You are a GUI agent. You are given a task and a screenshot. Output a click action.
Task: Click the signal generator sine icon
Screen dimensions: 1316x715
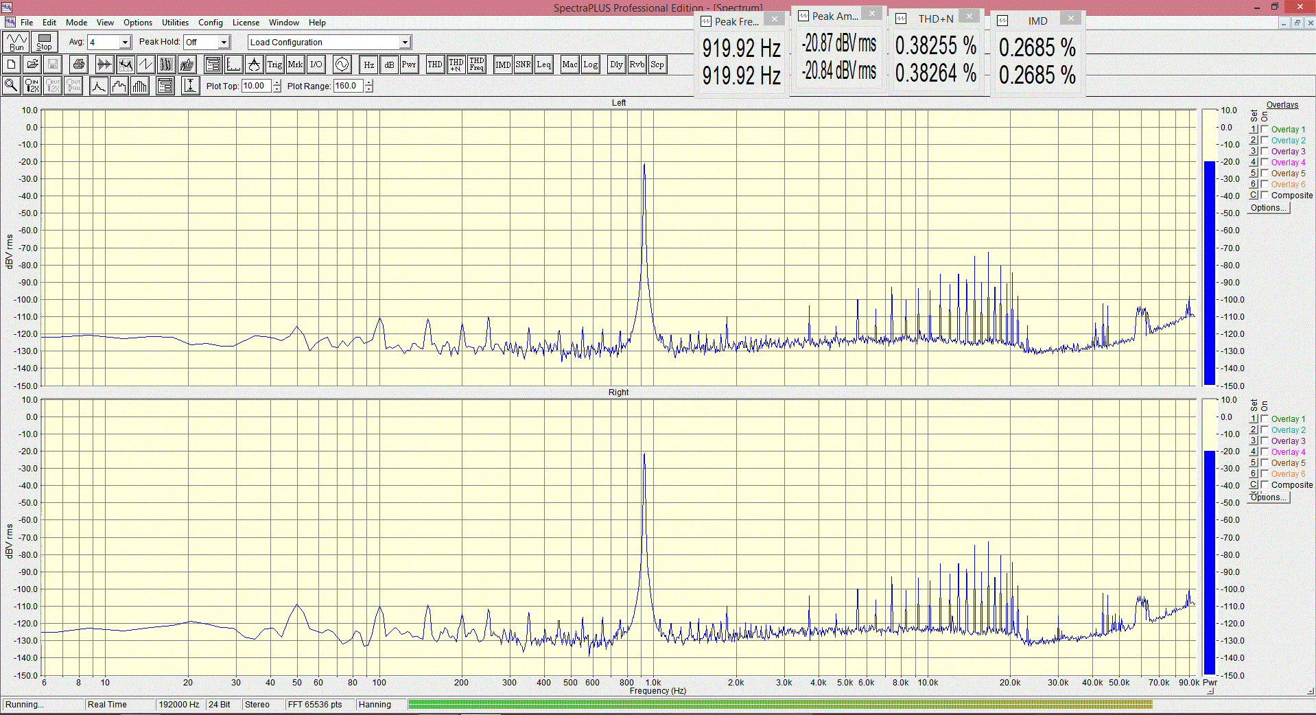click(342, 65)
